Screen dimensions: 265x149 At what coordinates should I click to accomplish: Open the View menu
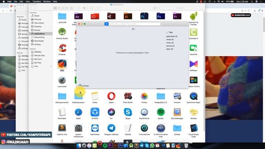pos(28,2)
